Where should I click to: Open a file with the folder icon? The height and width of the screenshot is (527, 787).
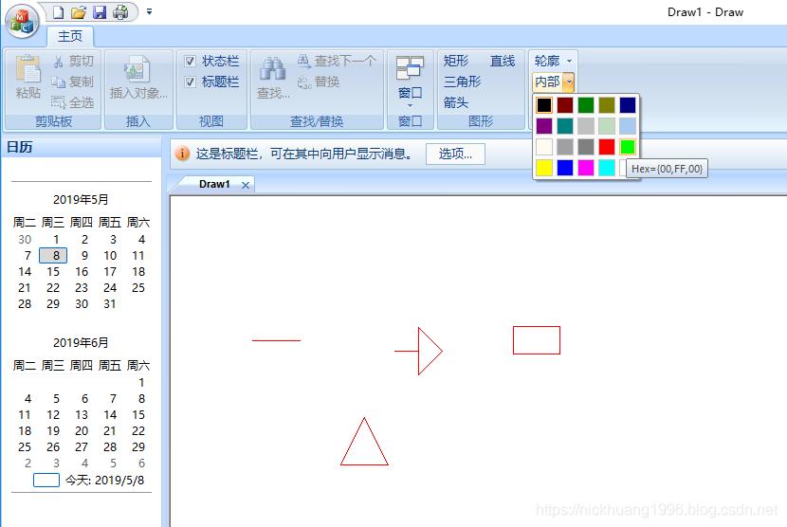79,12
